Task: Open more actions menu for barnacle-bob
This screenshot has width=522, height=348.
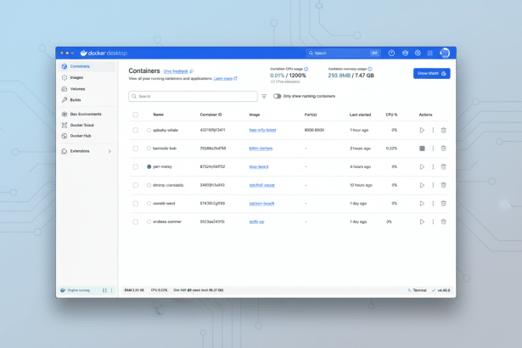Action: pos(433,149)
